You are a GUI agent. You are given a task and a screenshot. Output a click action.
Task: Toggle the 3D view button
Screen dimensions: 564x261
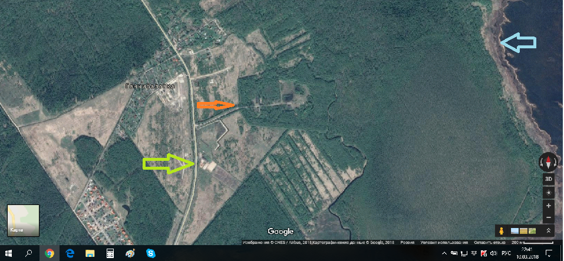click(x=548, y=179)
